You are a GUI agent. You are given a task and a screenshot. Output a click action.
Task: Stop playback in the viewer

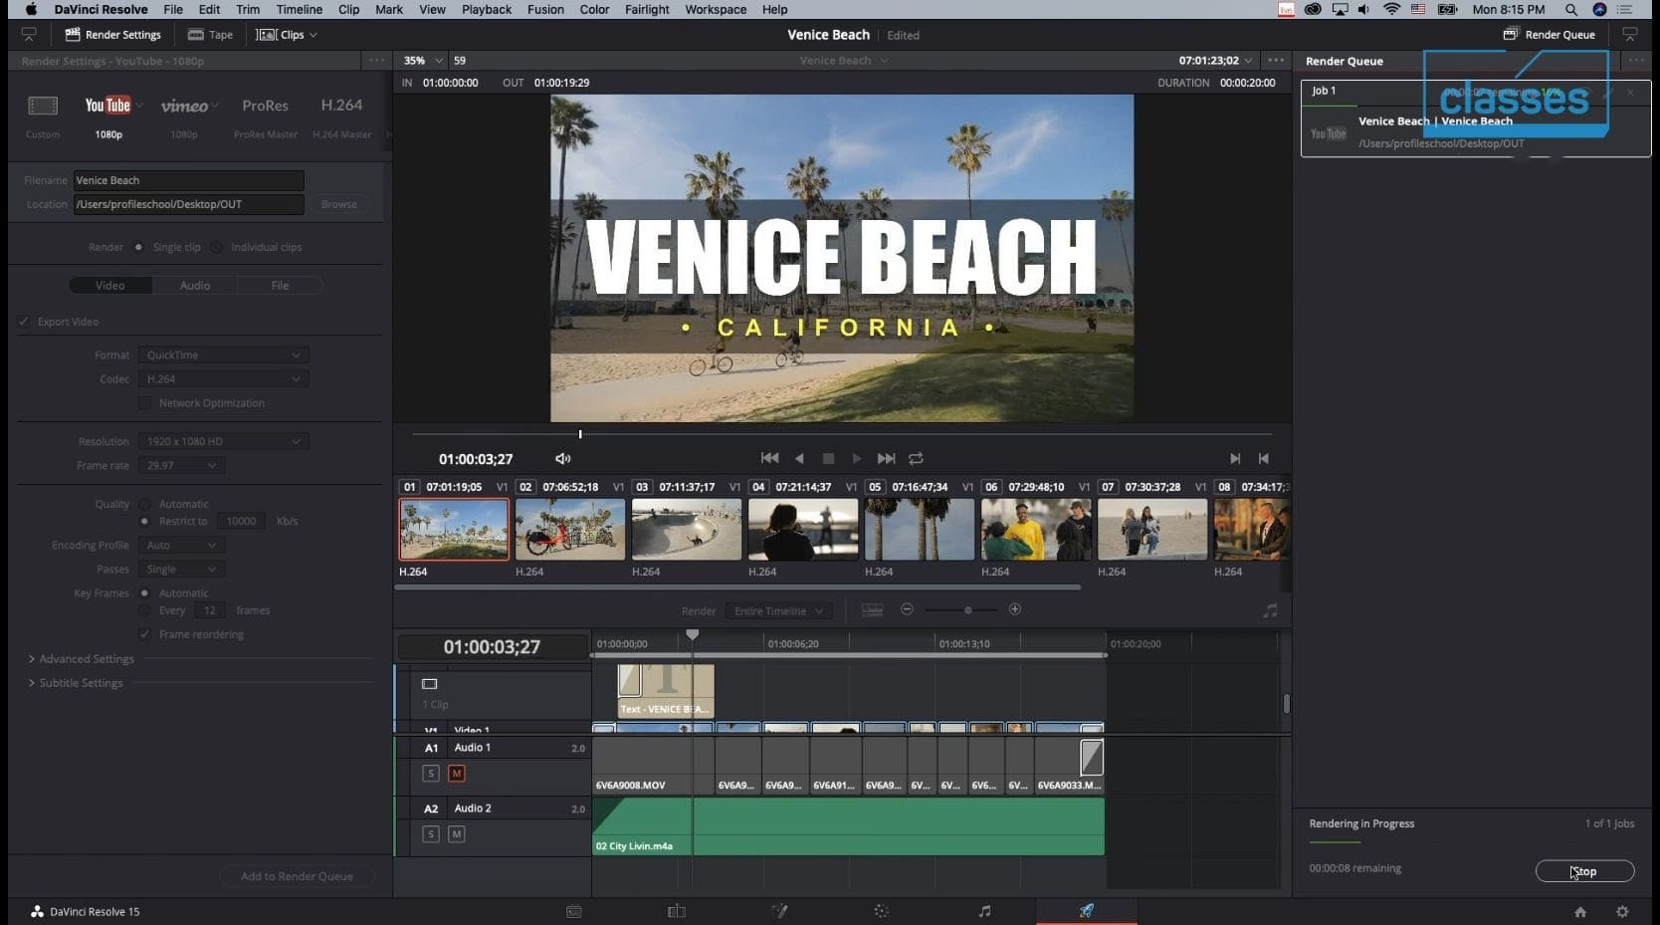828,458
